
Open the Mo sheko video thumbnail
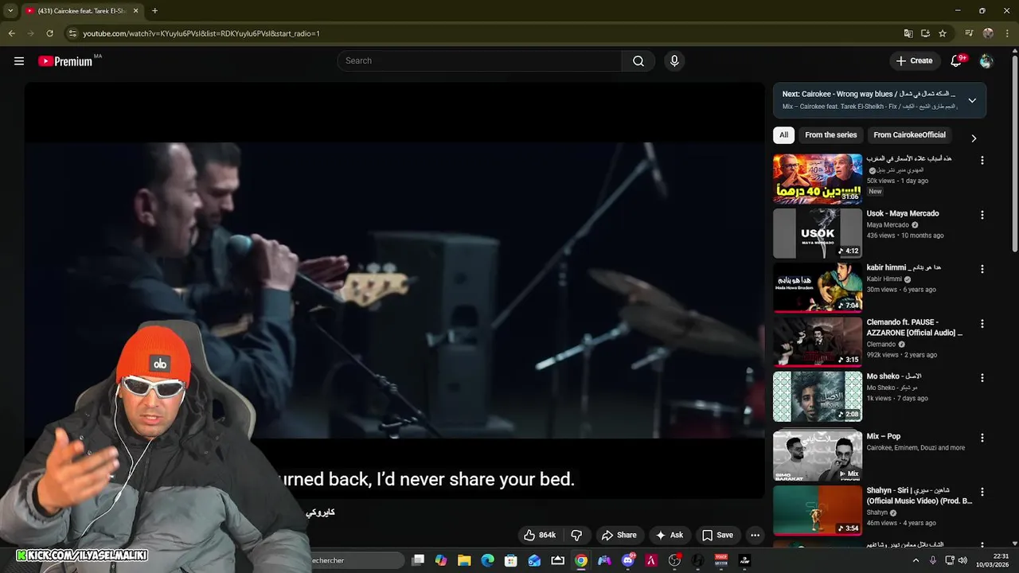[x=818, y=396]
